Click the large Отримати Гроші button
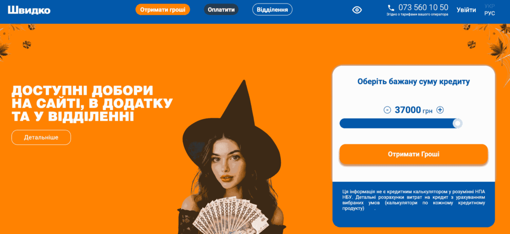Screen dimensions: 510x234 coord(413,154)
